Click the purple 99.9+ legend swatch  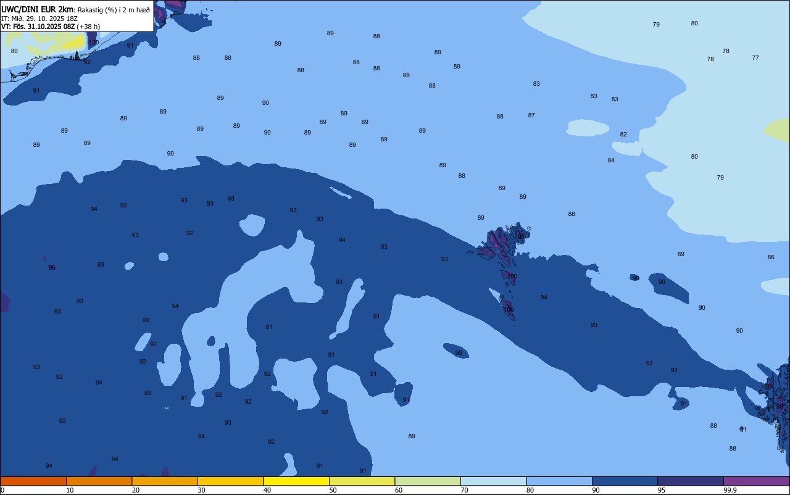point(756,481)
